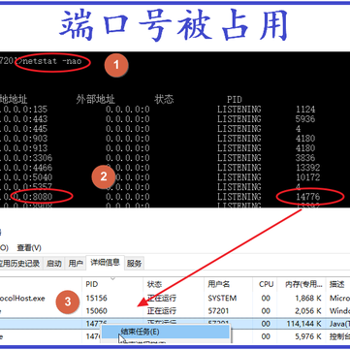Screen dimensions: 350x350
Task: Select the SYSTEM user name cell
Action: pos(222,298)
